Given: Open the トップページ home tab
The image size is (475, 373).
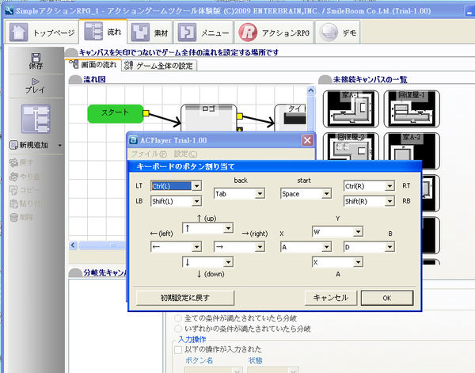Looking at the screenshot, I should (x=42, y=32).
